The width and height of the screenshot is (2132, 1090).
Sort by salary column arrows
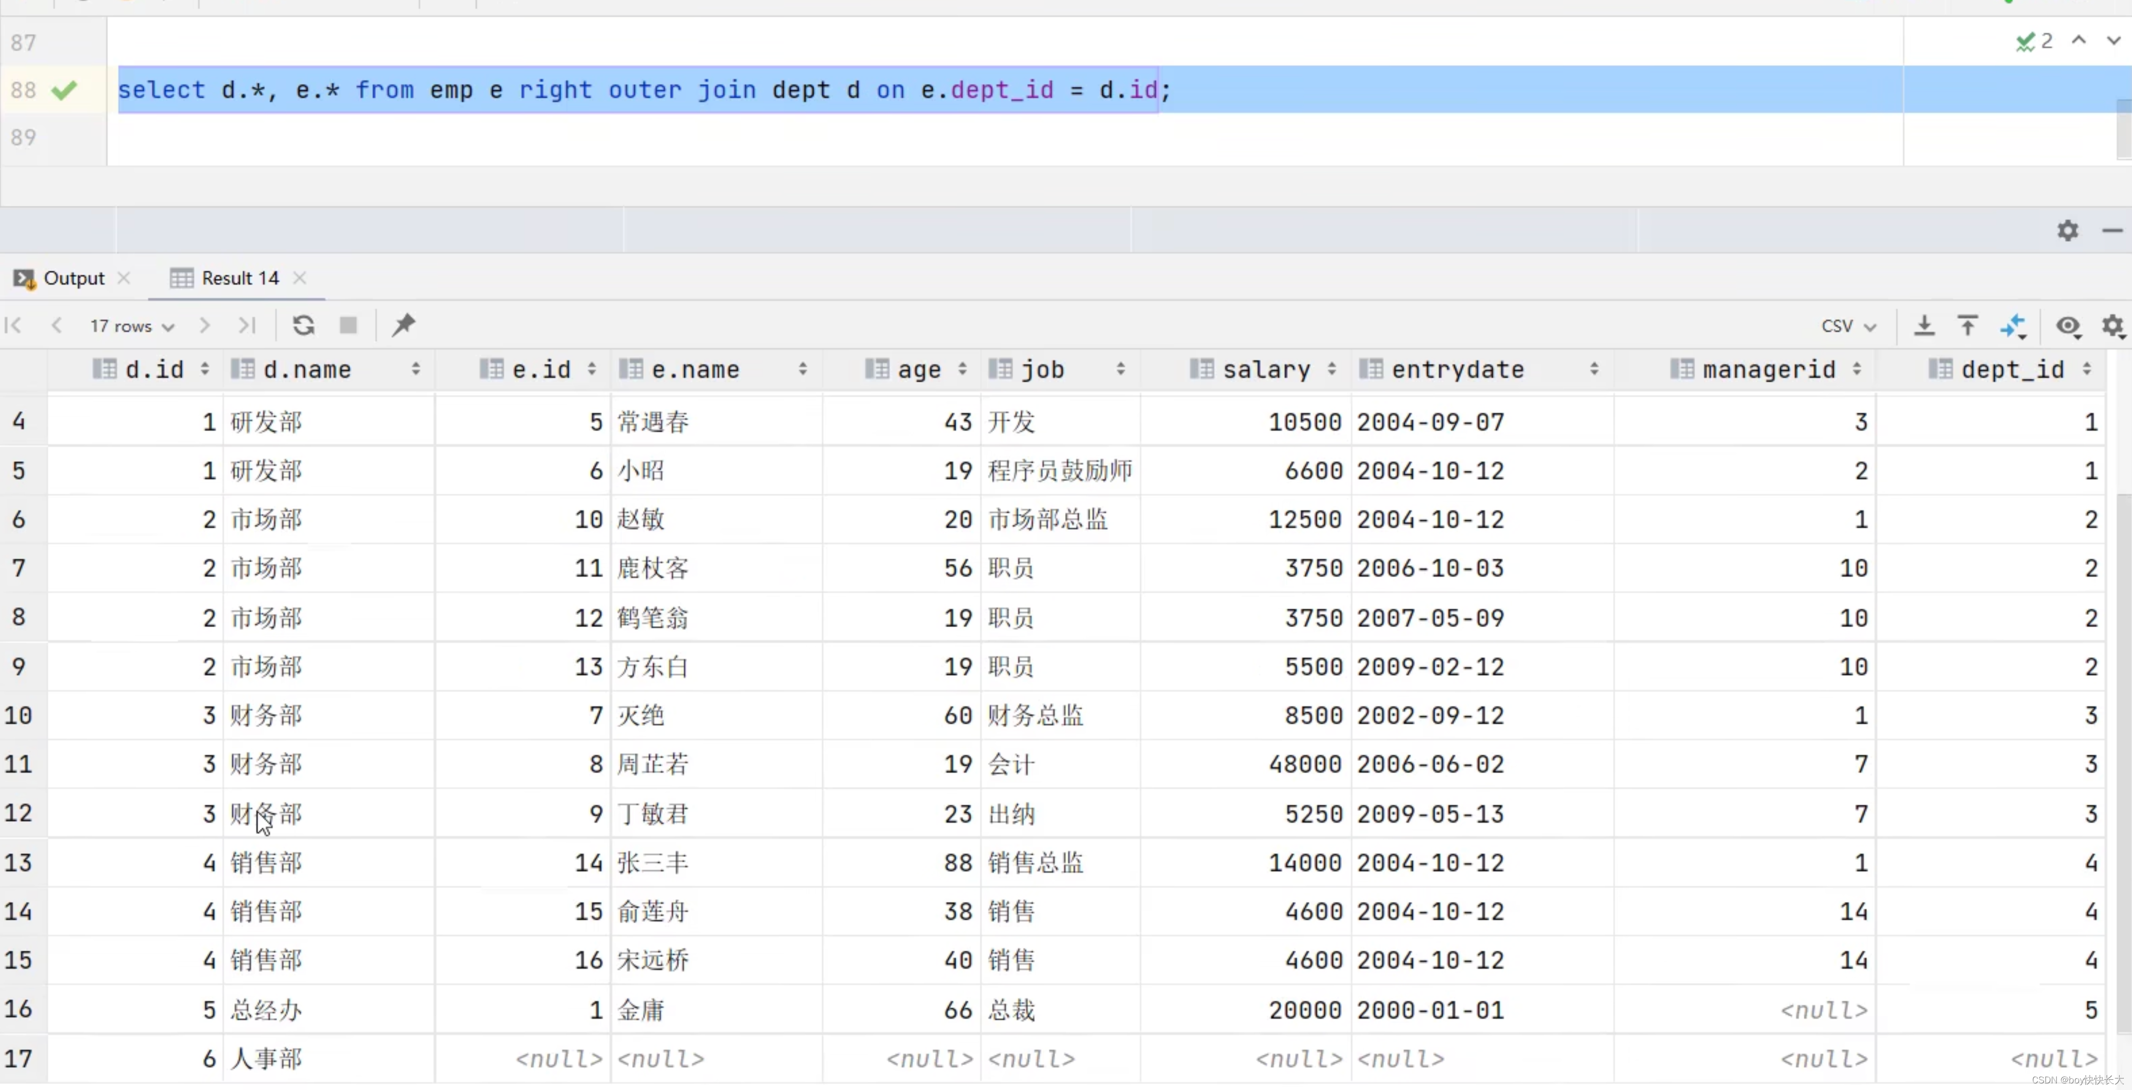coord(1332,369)
